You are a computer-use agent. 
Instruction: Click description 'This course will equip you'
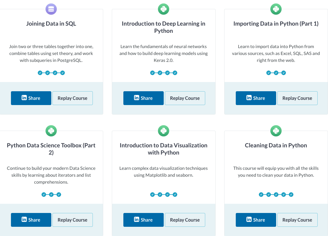[x=276, y=172]
